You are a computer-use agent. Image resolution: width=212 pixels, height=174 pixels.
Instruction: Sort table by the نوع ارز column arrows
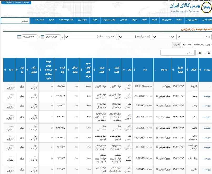tap(17, 70)
